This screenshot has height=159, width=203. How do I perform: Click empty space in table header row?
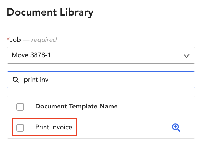pos(155,107)
